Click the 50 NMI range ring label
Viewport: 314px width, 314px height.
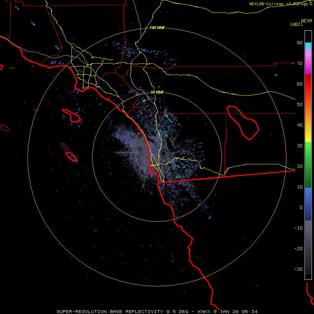[x=157, y=92]
